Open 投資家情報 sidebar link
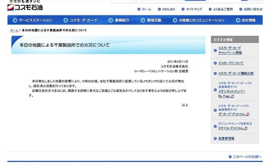267x166 pixels. coord(226,139)
